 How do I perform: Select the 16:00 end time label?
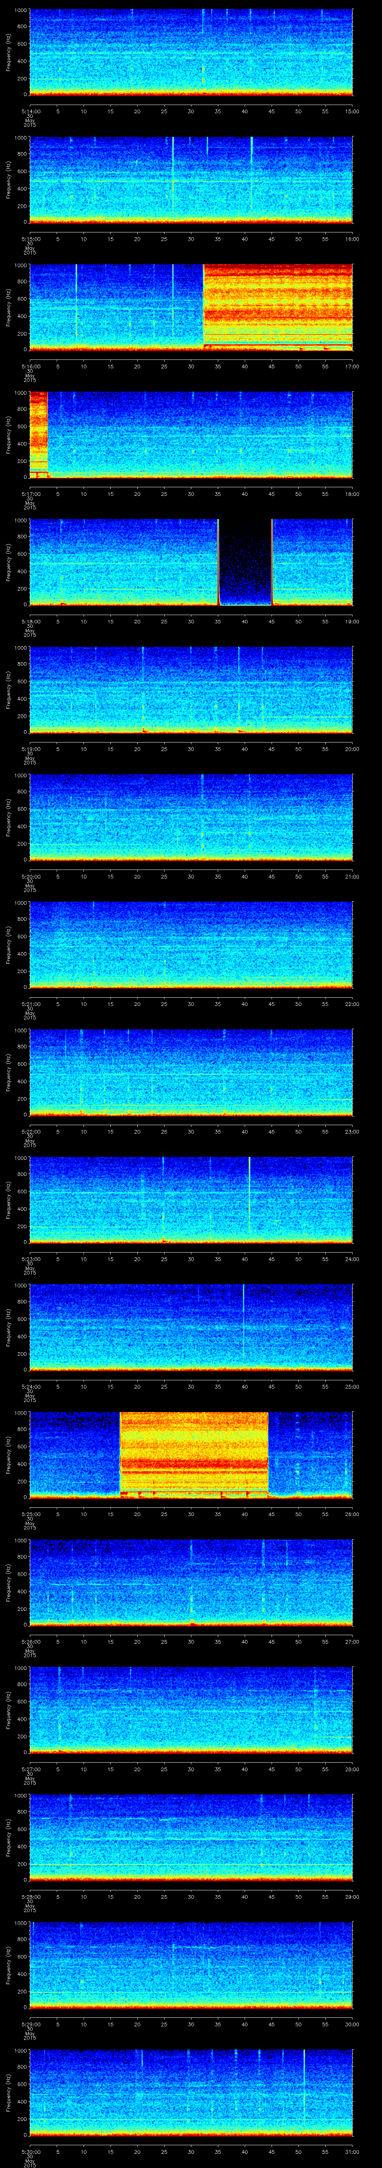click(352, 239)
